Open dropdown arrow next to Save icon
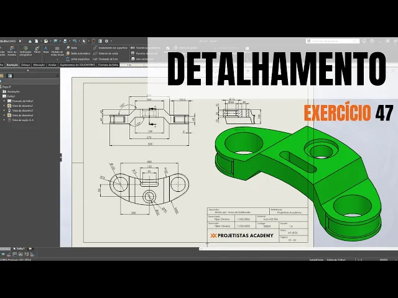Image resolution: width=398 pixels, height=298 pixels. click(60, 41)
